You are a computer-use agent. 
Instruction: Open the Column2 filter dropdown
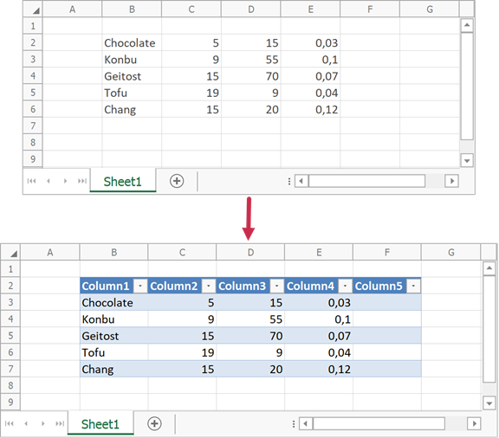pos(209,286)
